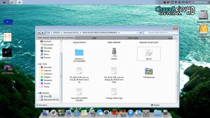
Task: Expand the iDisk tree node
Action: click(x=39, y=96)
